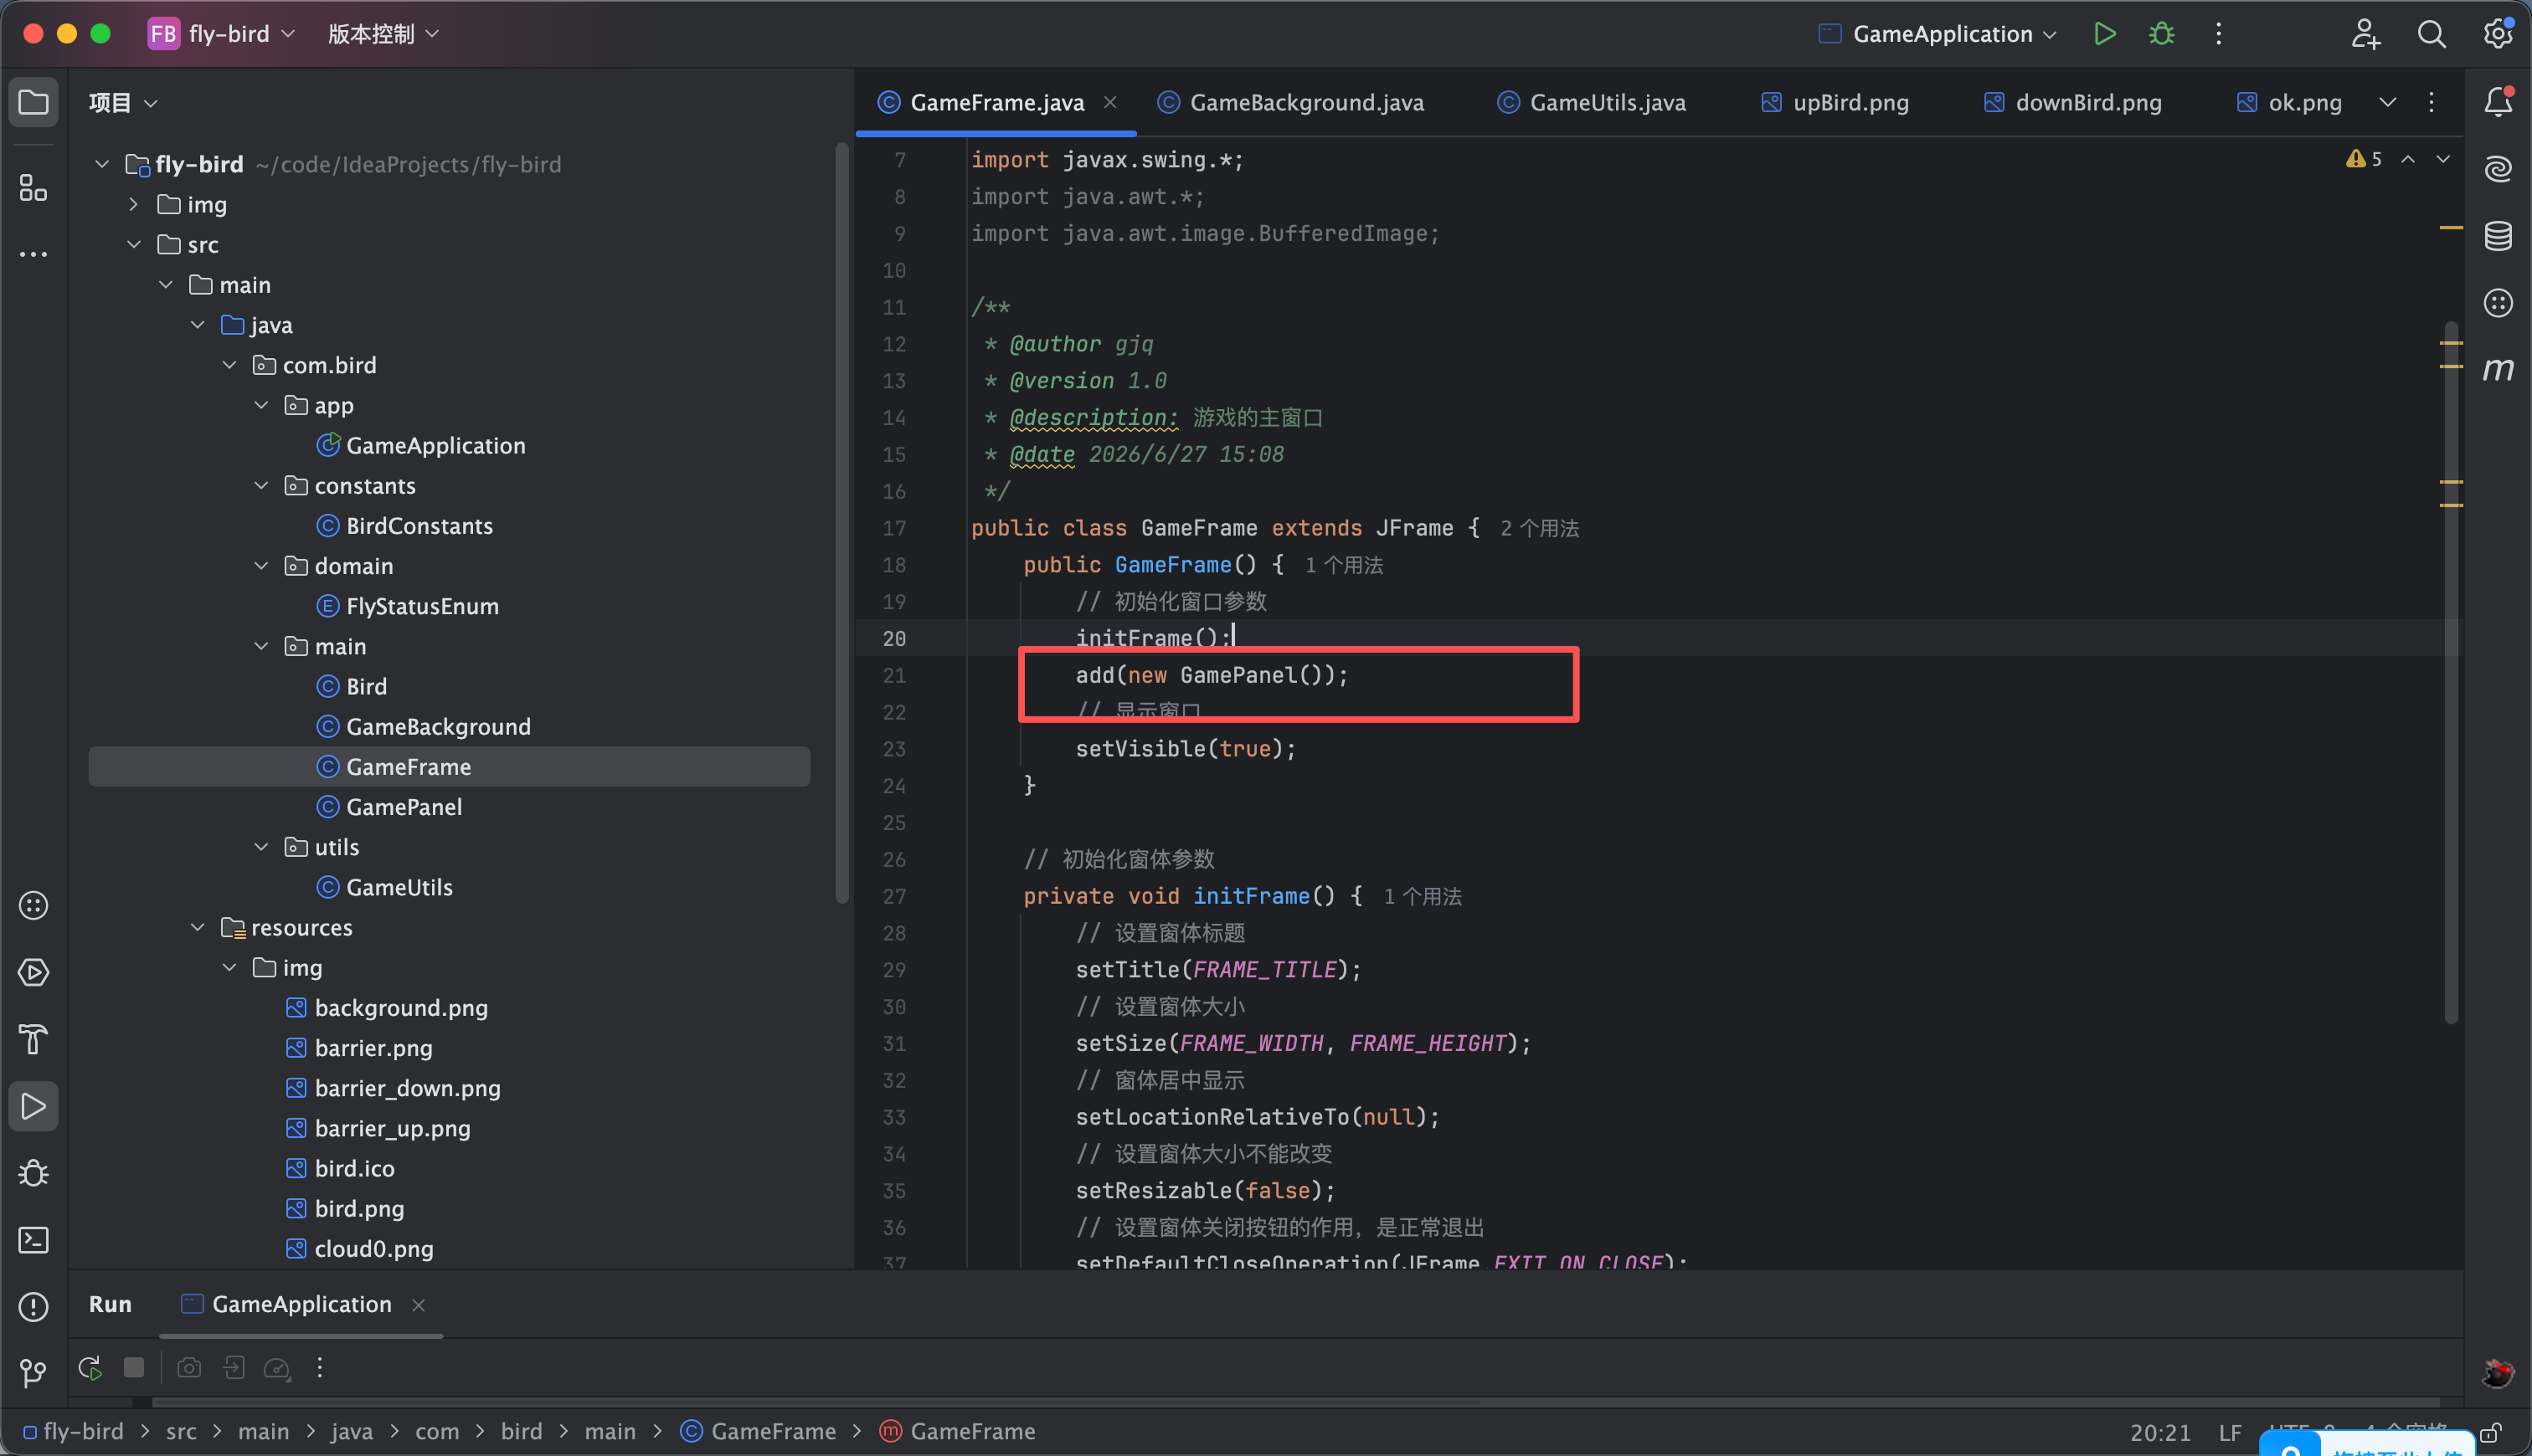Image resolution: width=2532 pixels, height=1456 pixels.
Task: Open the Maven tool window icon
Action: (x=2498, y=370)
